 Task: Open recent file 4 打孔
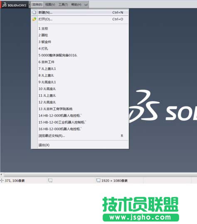click(80, 49)
